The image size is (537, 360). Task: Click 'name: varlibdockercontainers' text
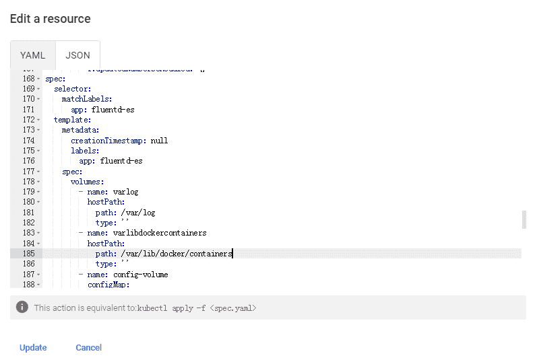click(x=147, y=233)
